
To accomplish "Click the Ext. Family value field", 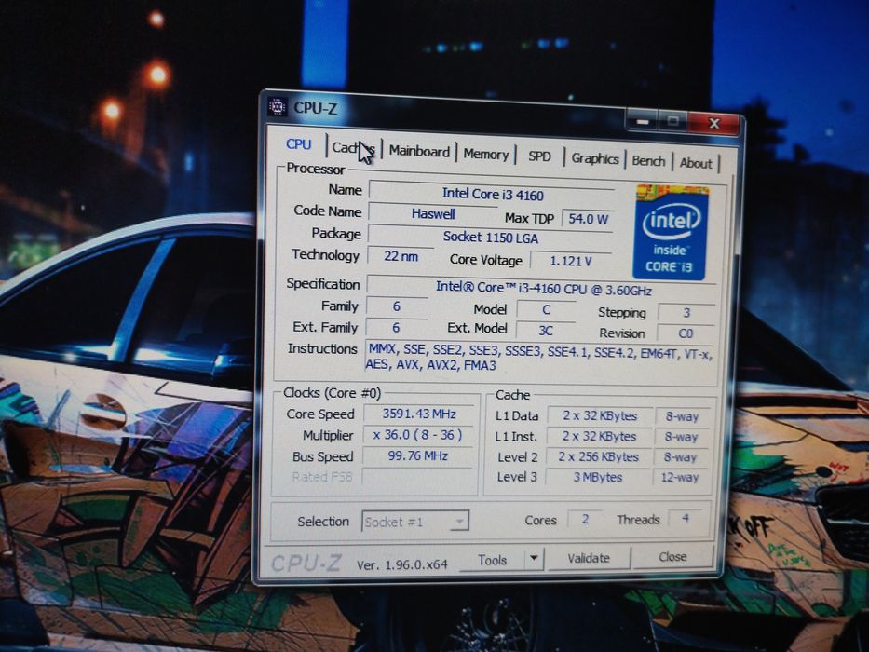I will tap(396, 327).
